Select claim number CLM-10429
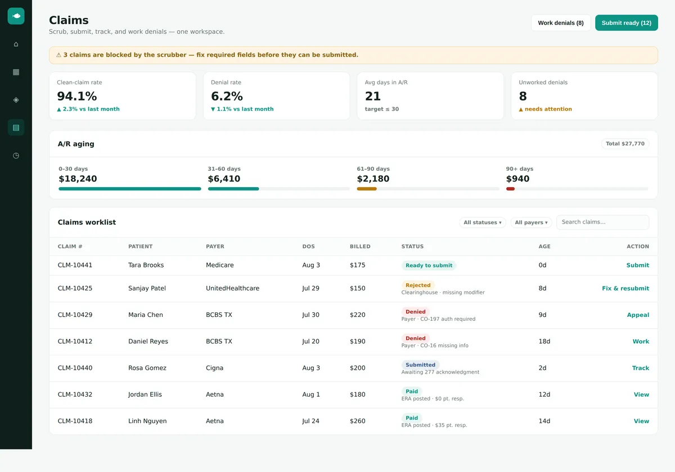Image resolution: width=675 pixels, height=472 pixels. tap(75, 315)
